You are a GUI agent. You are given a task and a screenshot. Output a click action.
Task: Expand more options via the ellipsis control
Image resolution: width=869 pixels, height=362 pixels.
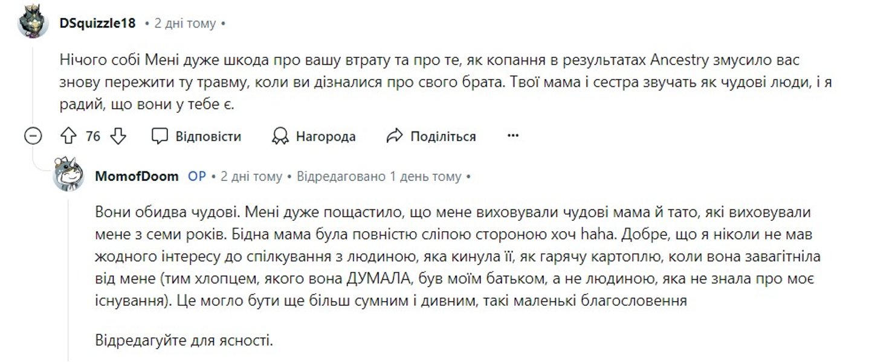512,135
